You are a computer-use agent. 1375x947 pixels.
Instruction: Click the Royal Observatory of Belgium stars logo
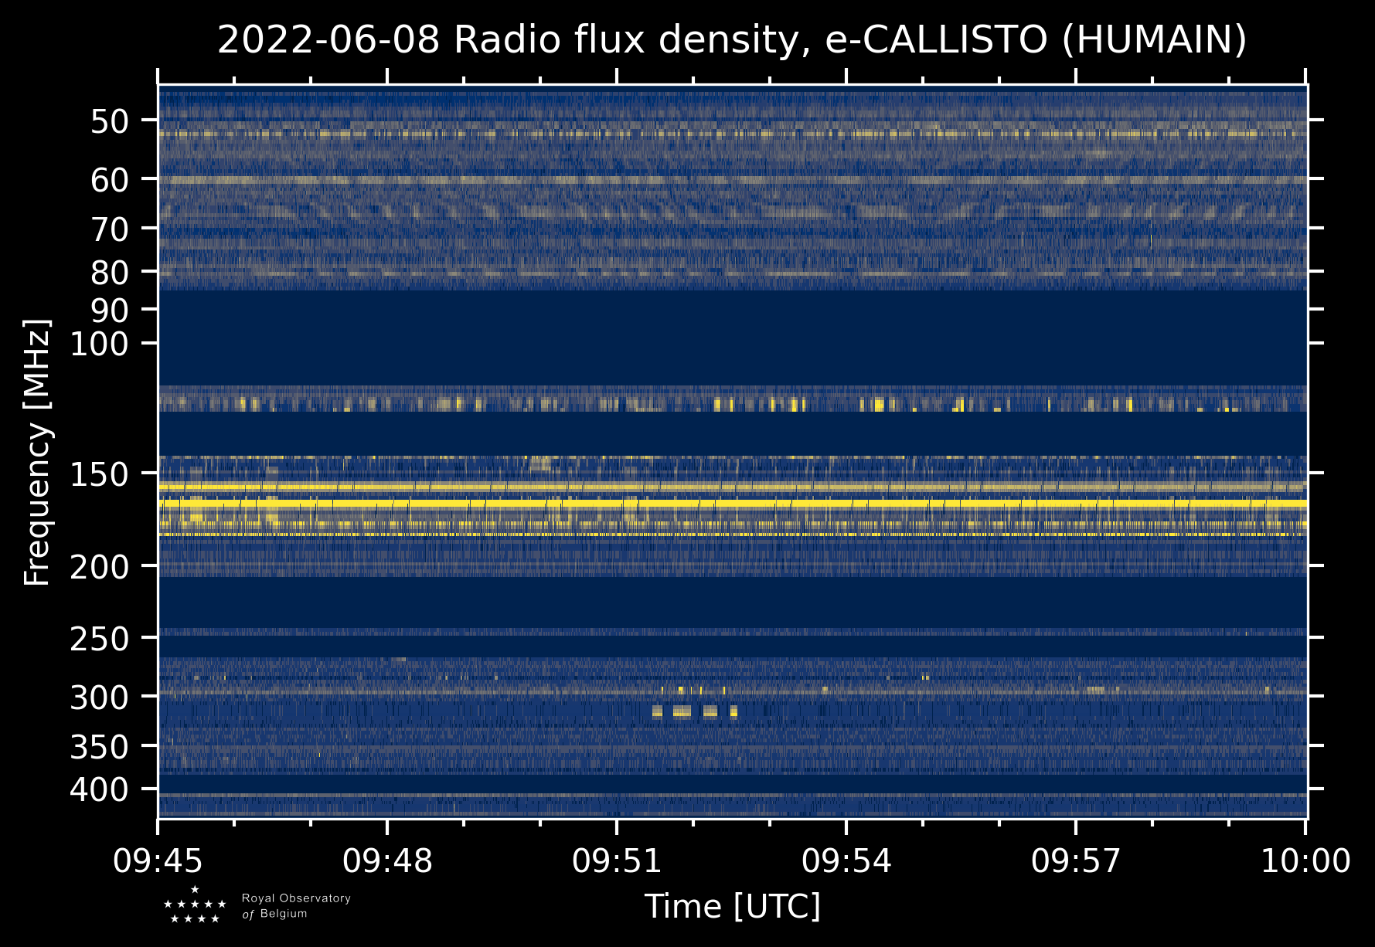click(195, 905)
